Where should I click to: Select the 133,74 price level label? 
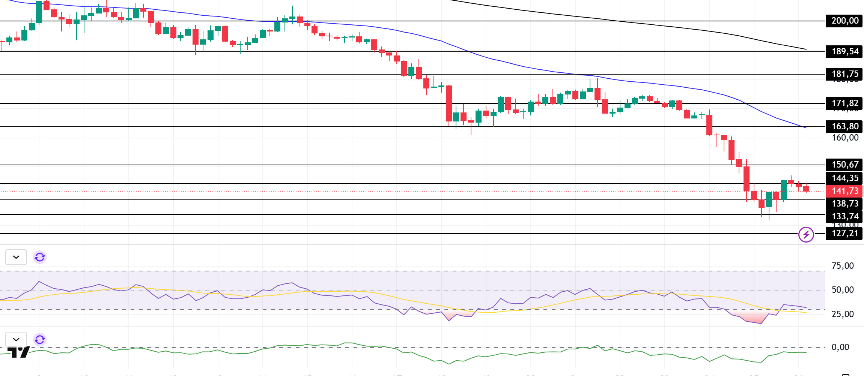pos(844,216)
